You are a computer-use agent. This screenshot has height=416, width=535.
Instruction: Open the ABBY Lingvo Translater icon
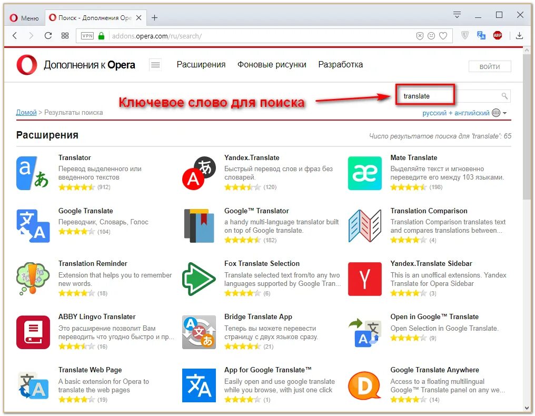pos(33,332)
